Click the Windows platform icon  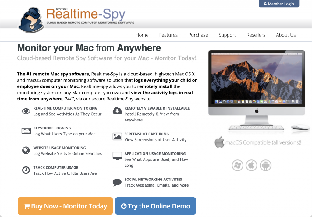tap(237, 165)
